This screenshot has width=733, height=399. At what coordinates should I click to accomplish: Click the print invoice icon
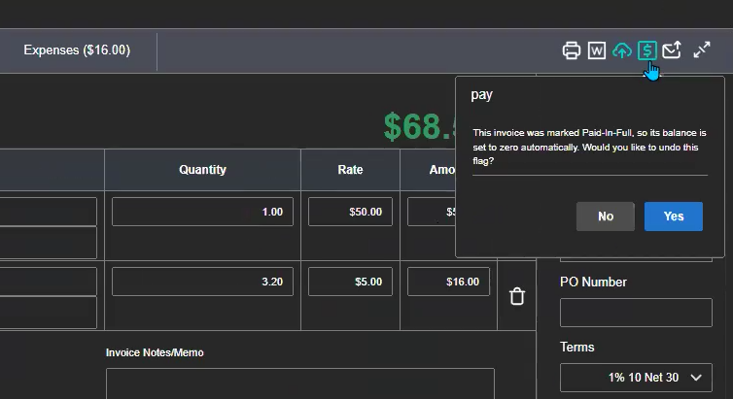tap(572, 50)
